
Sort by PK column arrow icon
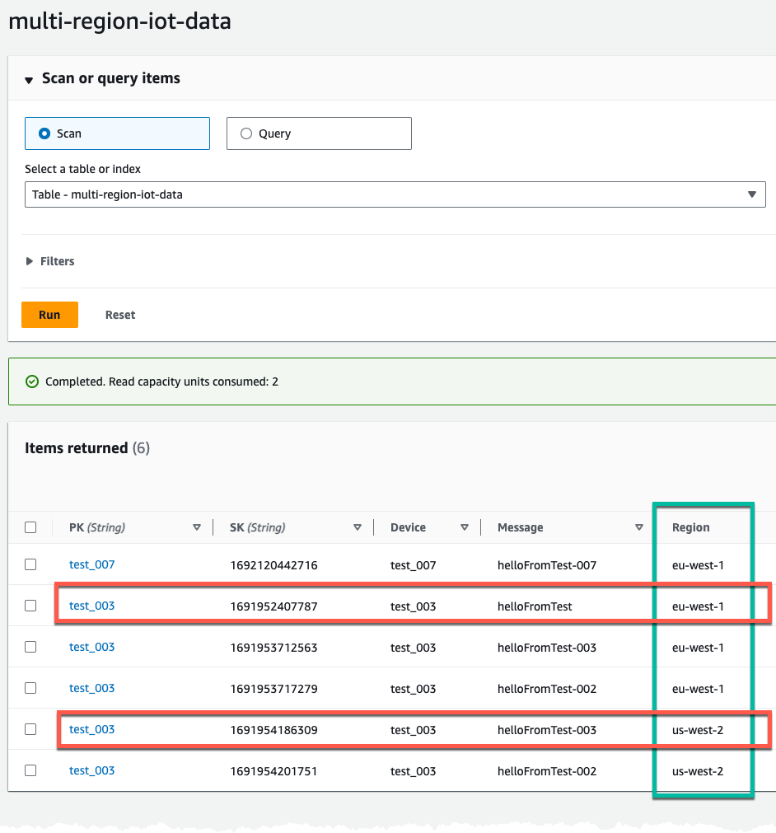pos(197,527)
